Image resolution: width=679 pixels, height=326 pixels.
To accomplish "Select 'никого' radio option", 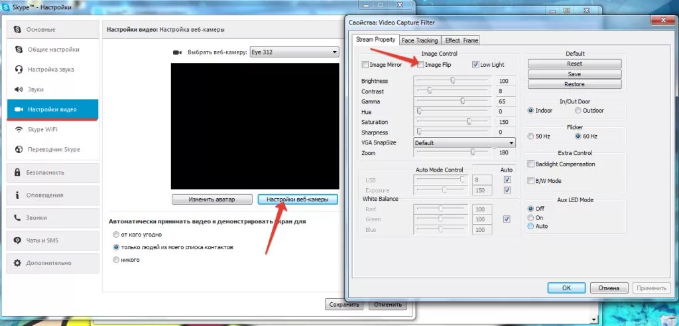I will pyautogui.click(x=115, y=260).
